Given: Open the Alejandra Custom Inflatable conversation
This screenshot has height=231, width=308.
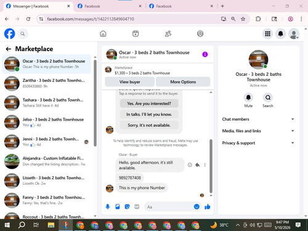Looking at the screenshot, I should coord(47,161).
